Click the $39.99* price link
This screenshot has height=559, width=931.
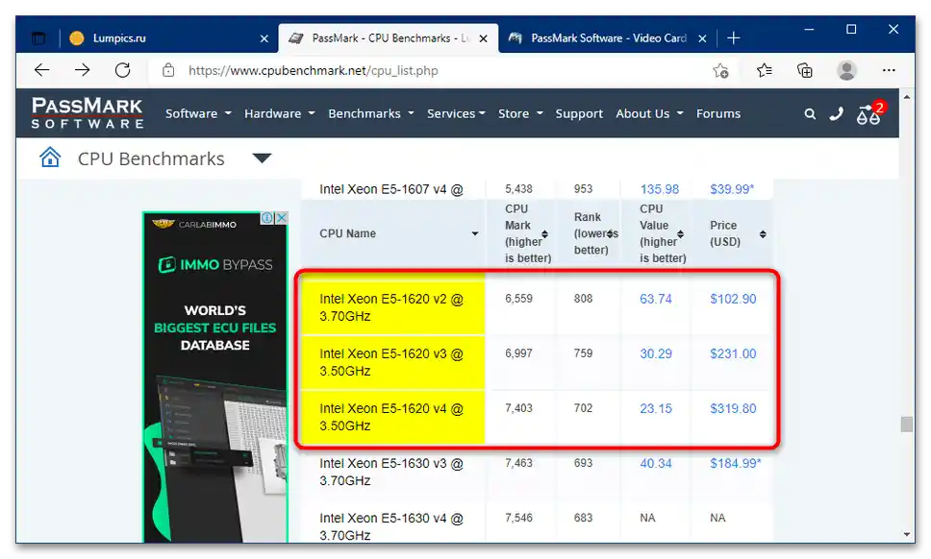pos(732,189)
